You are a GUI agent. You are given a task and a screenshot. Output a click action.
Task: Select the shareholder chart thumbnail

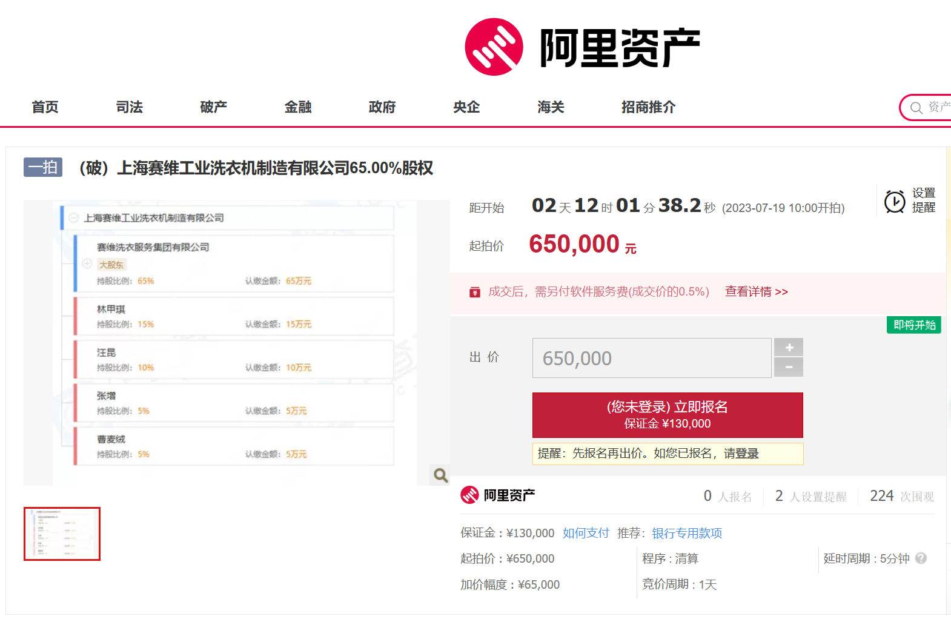point(62,534)
